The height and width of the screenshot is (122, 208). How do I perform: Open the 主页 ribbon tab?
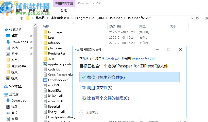point(19,10)
